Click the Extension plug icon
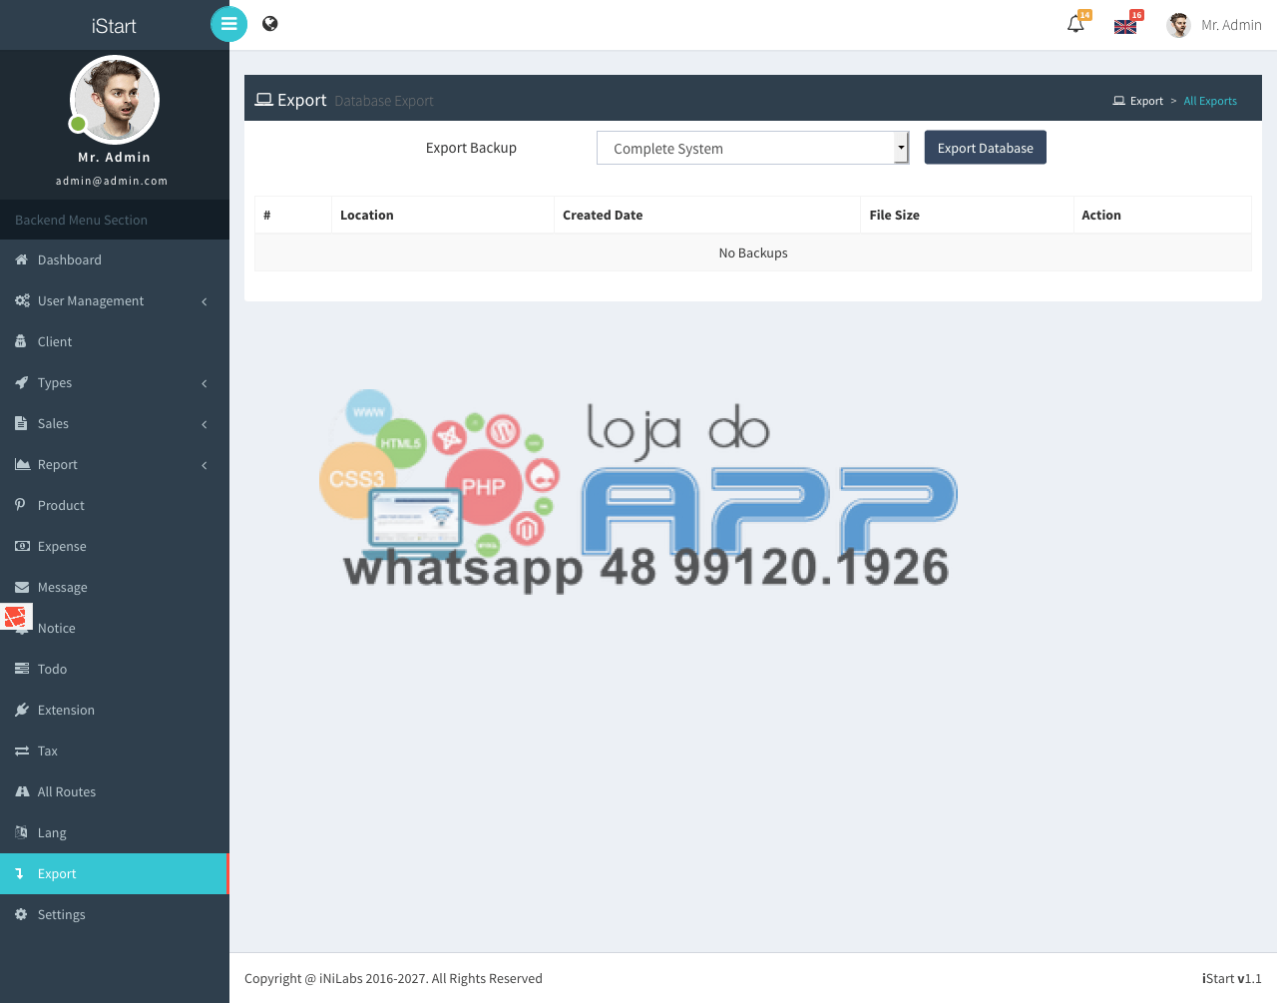The image size is (1277, 1003). point(22,710)
